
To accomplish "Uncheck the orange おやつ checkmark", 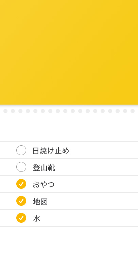I will (21, 184).
